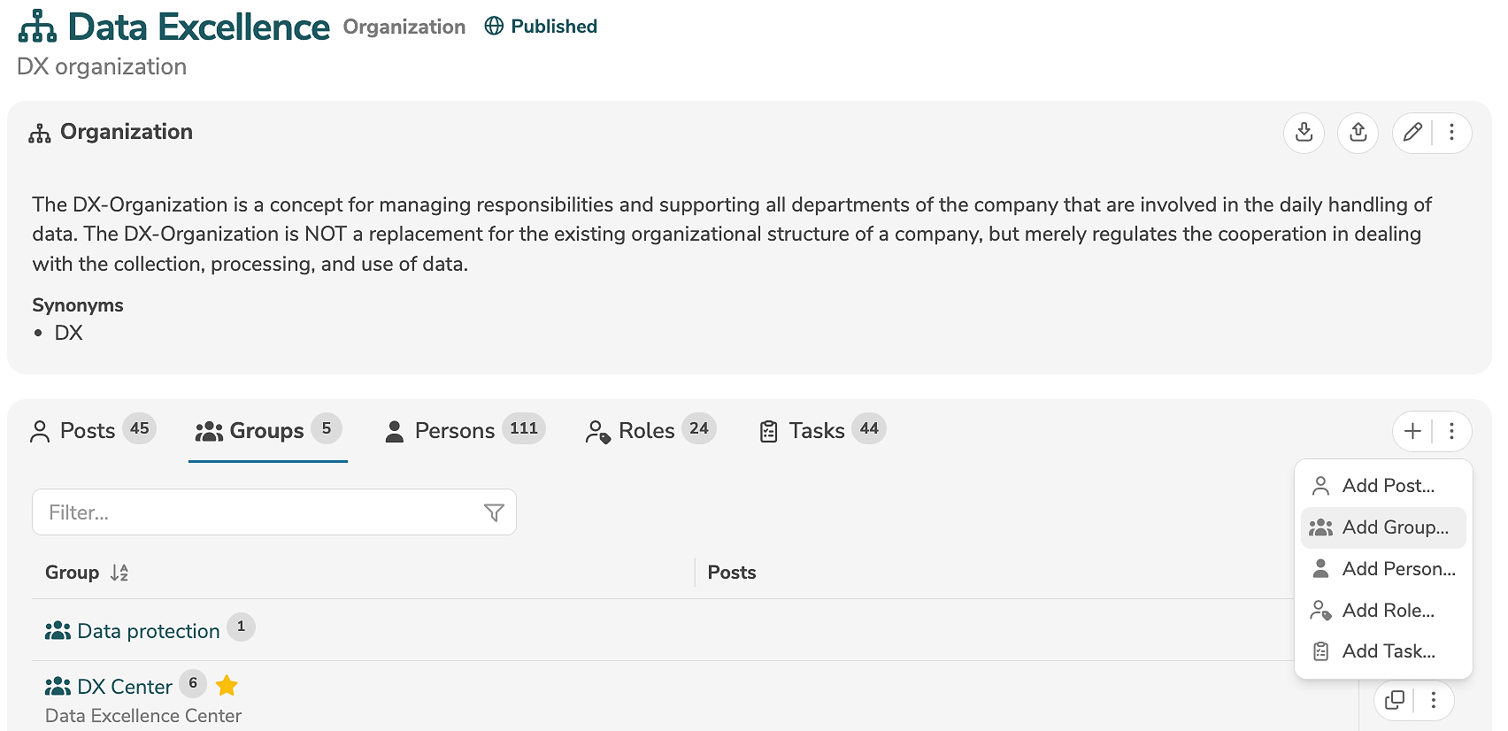Click the filter funnel icon
Image resolution: width=1508 pixels, height=731 pixels.
(494, 512)
